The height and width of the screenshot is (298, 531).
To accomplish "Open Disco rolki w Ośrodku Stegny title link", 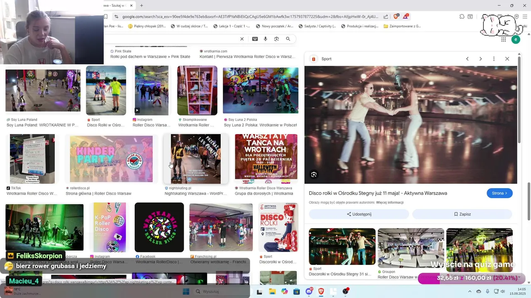I will 378,193.
